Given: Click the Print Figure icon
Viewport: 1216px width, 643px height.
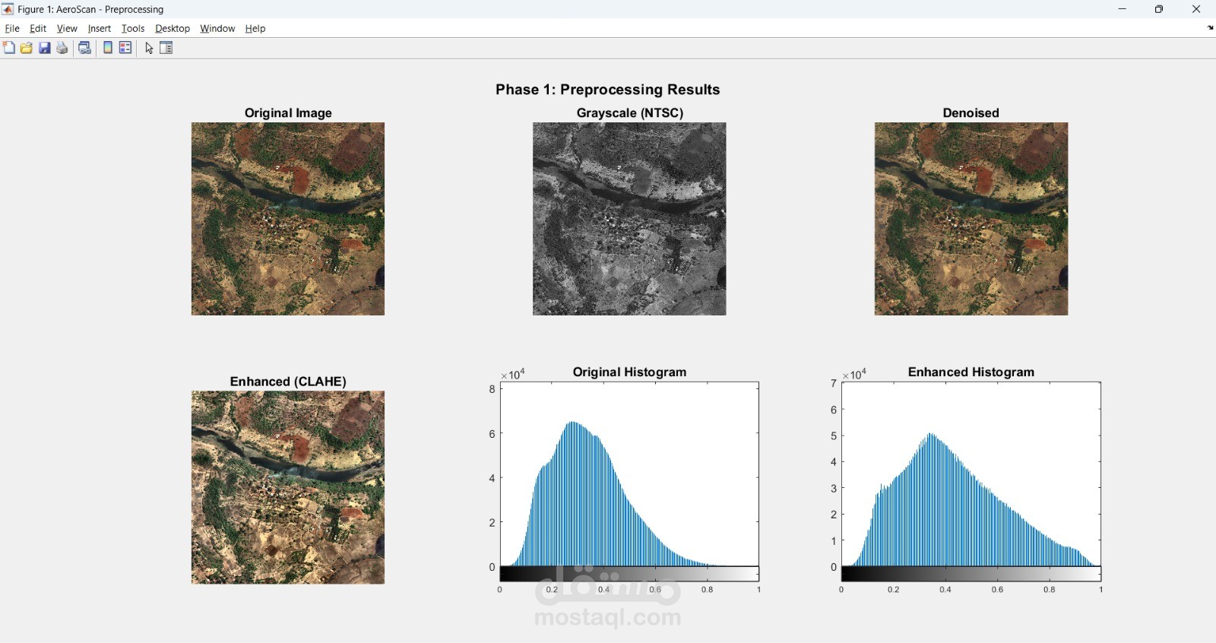Looking at the screenshot, I should [x=62, y=48].
